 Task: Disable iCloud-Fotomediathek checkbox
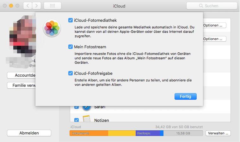[70, 21]
